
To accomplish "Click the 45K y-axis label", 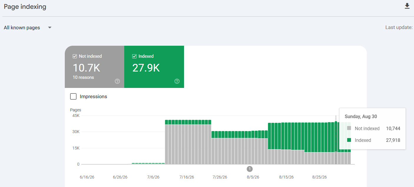I will (76, 115).
